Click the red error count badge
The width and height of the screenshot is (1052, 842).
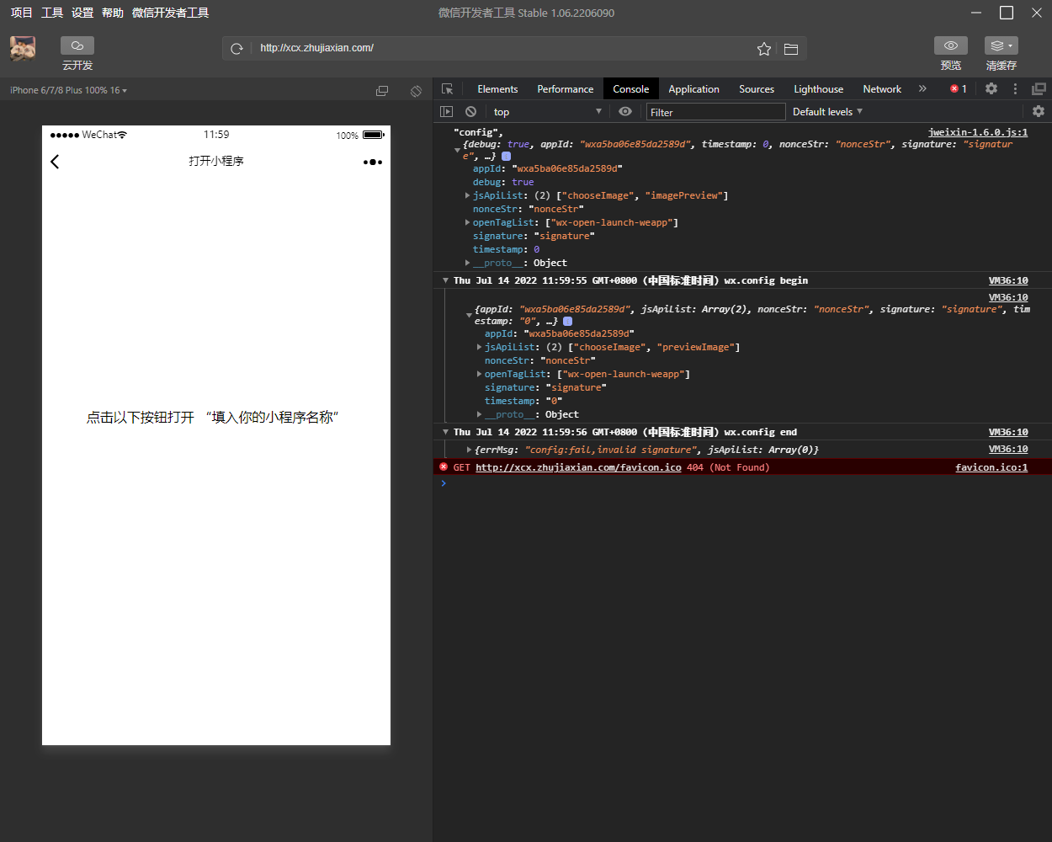959,88
